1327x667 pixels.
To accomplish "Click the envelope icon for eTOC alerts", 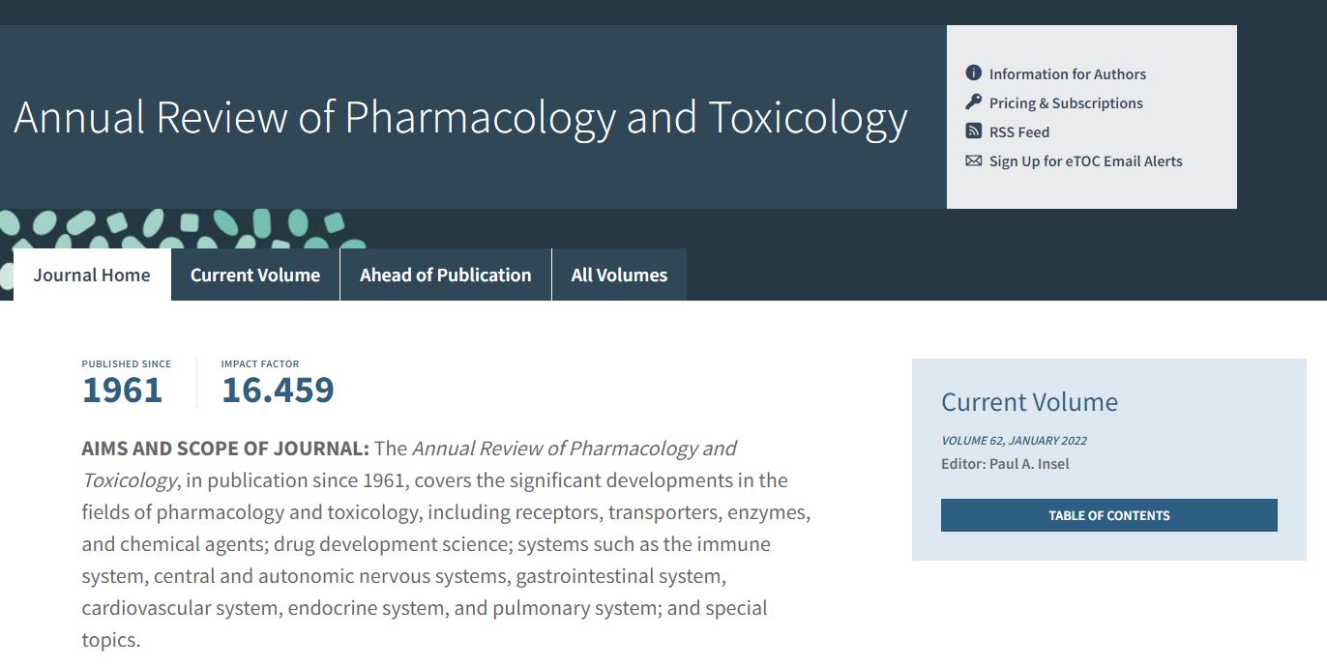I will pyautogui.click(x=973, y=160).
